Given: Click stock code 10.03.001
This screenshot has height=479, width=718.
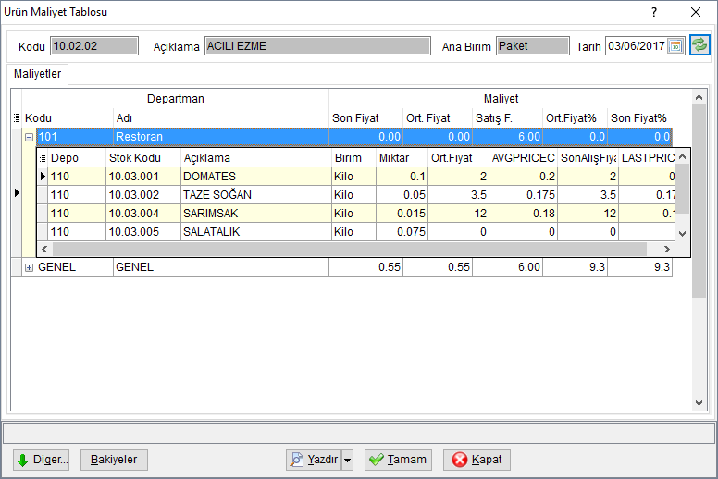Looking at the screenshot, I should [x=142, y=177].
